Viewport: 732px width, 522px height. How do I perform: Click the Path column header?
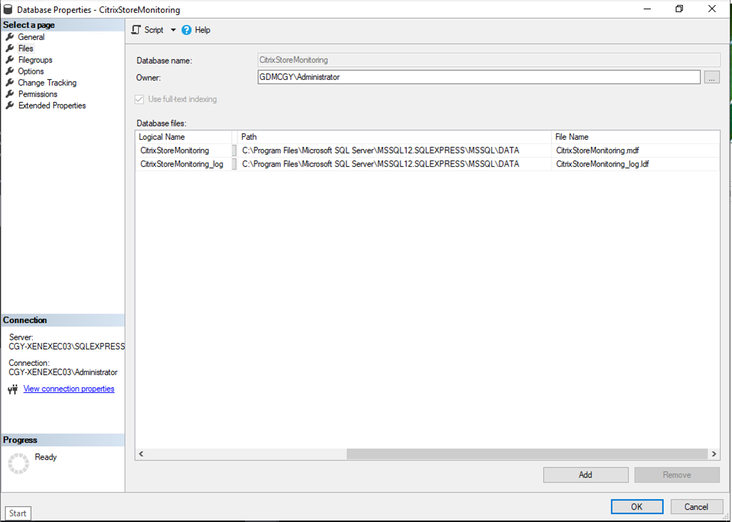pyautogui.click(x=394, y=137)
